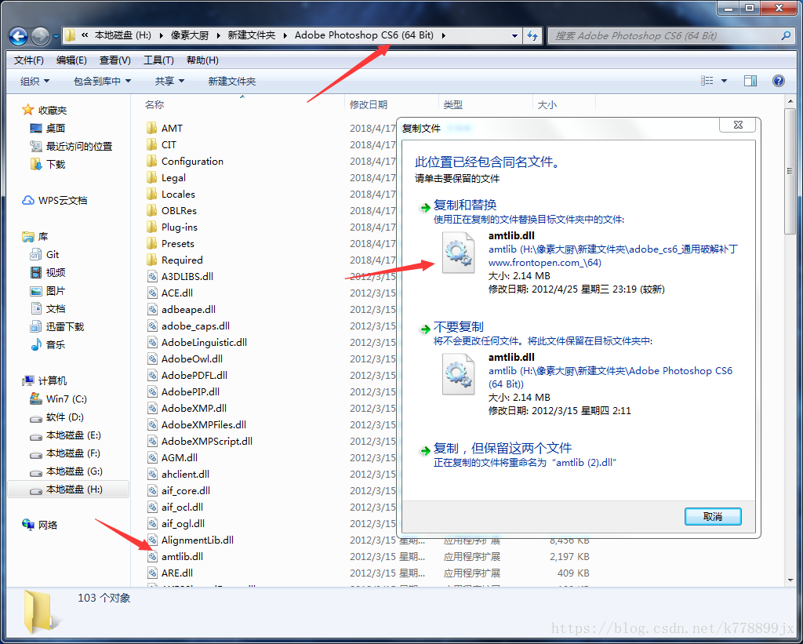Select the A3DLIBS.dll file
The width and height of the screenshot is (803, 644).
180,276
